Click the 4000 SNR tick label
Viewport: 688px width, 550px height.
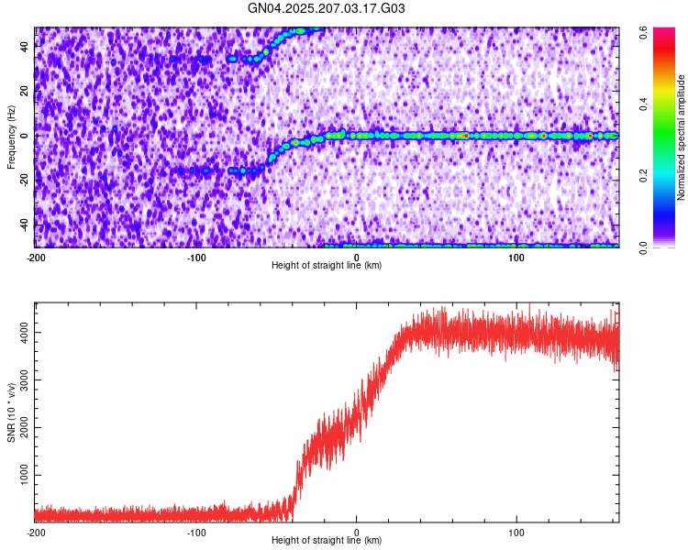point(24,332)
